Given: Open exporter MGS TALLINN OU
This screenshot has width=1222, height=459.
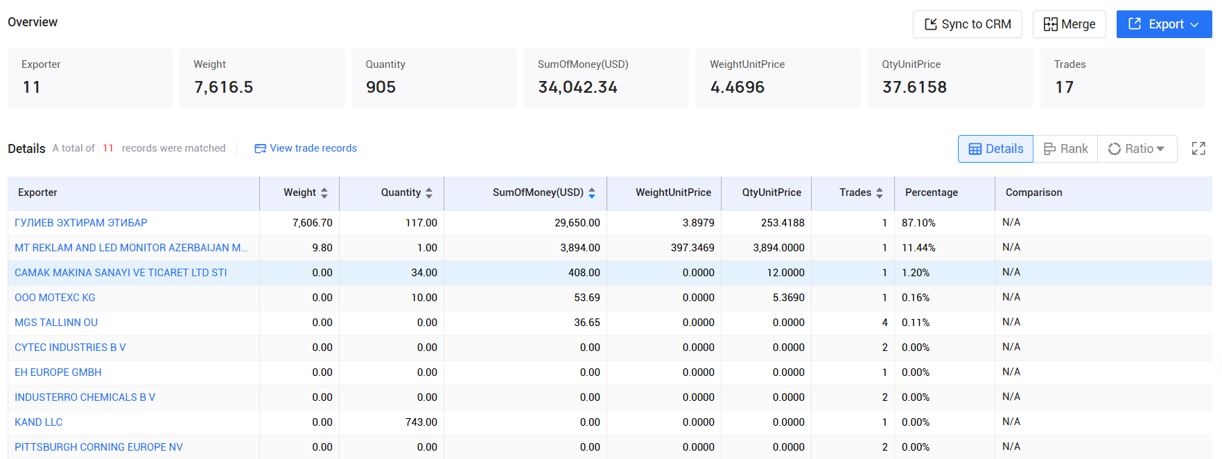Looking at the screenshot, I should click(x=56, y=323).
